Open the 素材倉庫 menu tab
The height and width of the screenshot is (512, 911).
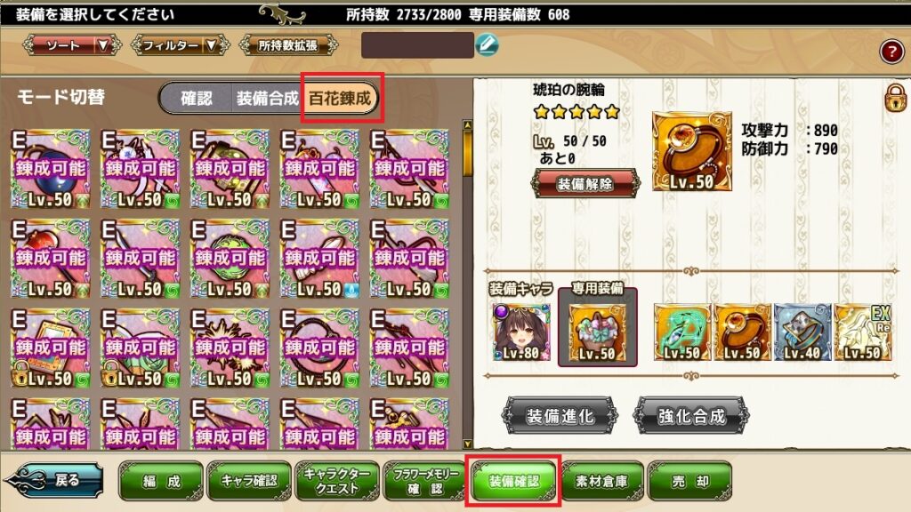pos(601,481)
